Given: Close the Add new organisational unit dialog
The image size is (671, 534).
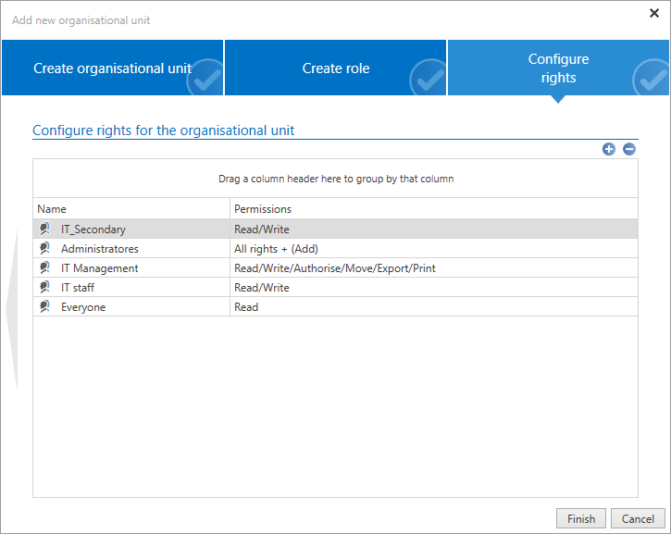Looking at the screenshot, I should click(654, 13).
